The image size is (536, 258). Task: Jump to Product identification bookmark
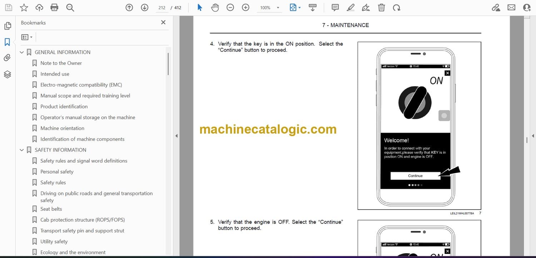coord(64,107)
